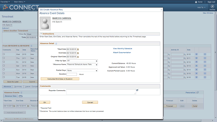This screenshot has width=217, height=122.
Task: Click Absence Detail help icon
Action: 56,44
